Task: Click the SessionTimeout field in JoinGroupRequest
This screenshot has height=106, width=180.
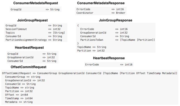Action: coord(16,29)
